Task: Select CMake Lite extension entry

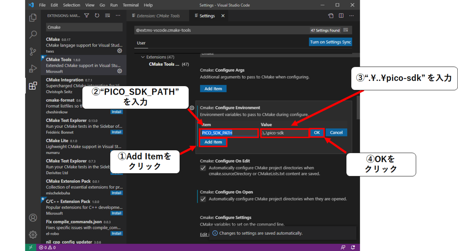Action: pyautogui.click(x=84, y=146)
